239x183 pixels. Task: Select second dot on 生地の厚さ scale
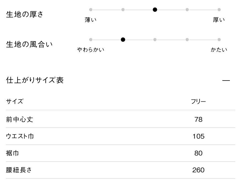click(123, 10)
